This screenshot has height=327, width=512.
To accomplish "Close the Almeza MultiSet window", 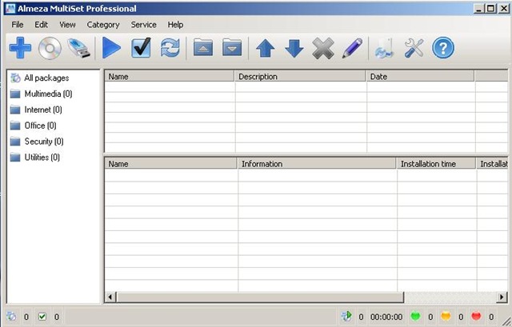I will [x=503, y=9].
